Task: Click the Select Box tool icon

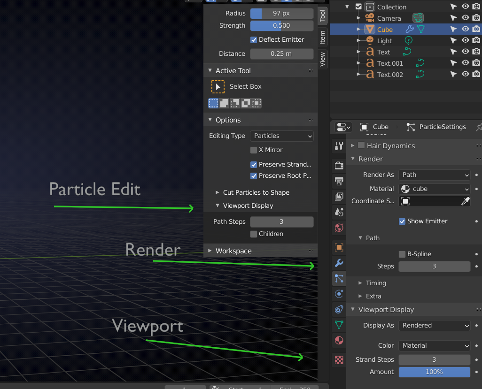Action: click(x=218, y=87)
